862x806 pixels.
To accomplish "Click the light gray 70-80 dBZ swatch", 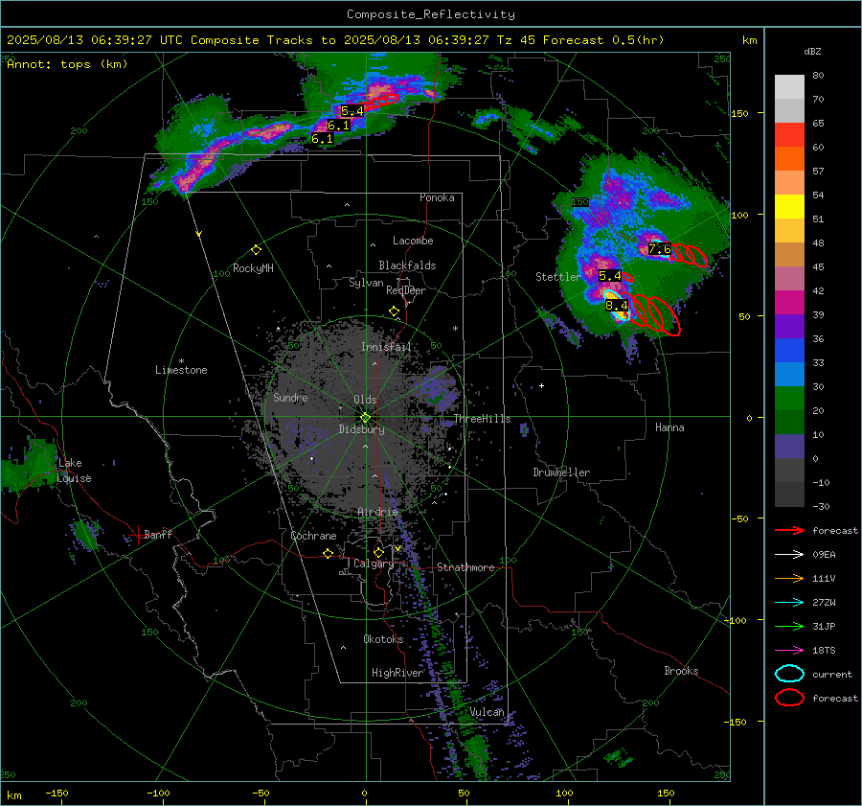I will (x=789, y=86).
